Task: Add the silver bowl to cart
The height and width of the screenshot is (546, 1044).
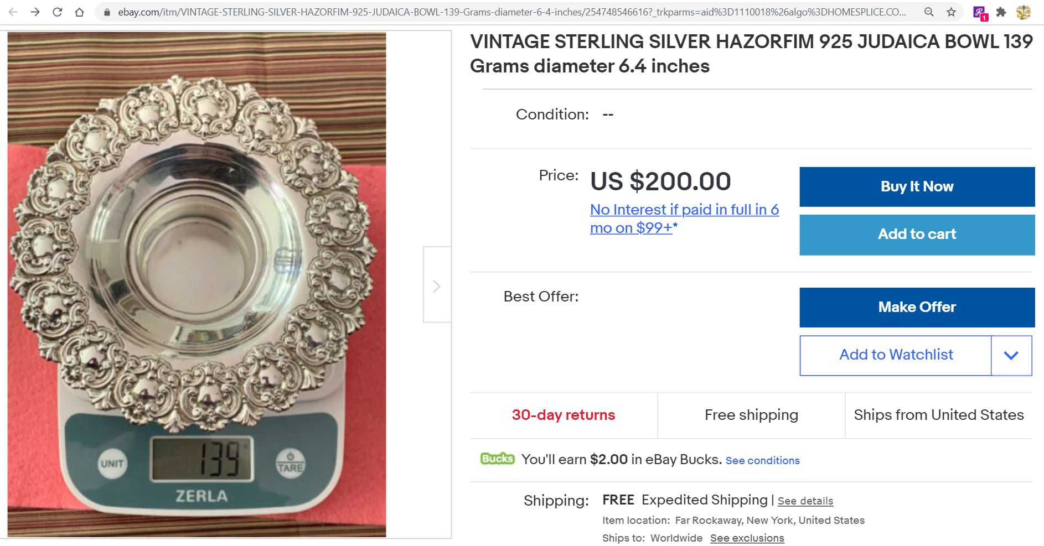Action: pyautogui.click(x=917, y=235)
